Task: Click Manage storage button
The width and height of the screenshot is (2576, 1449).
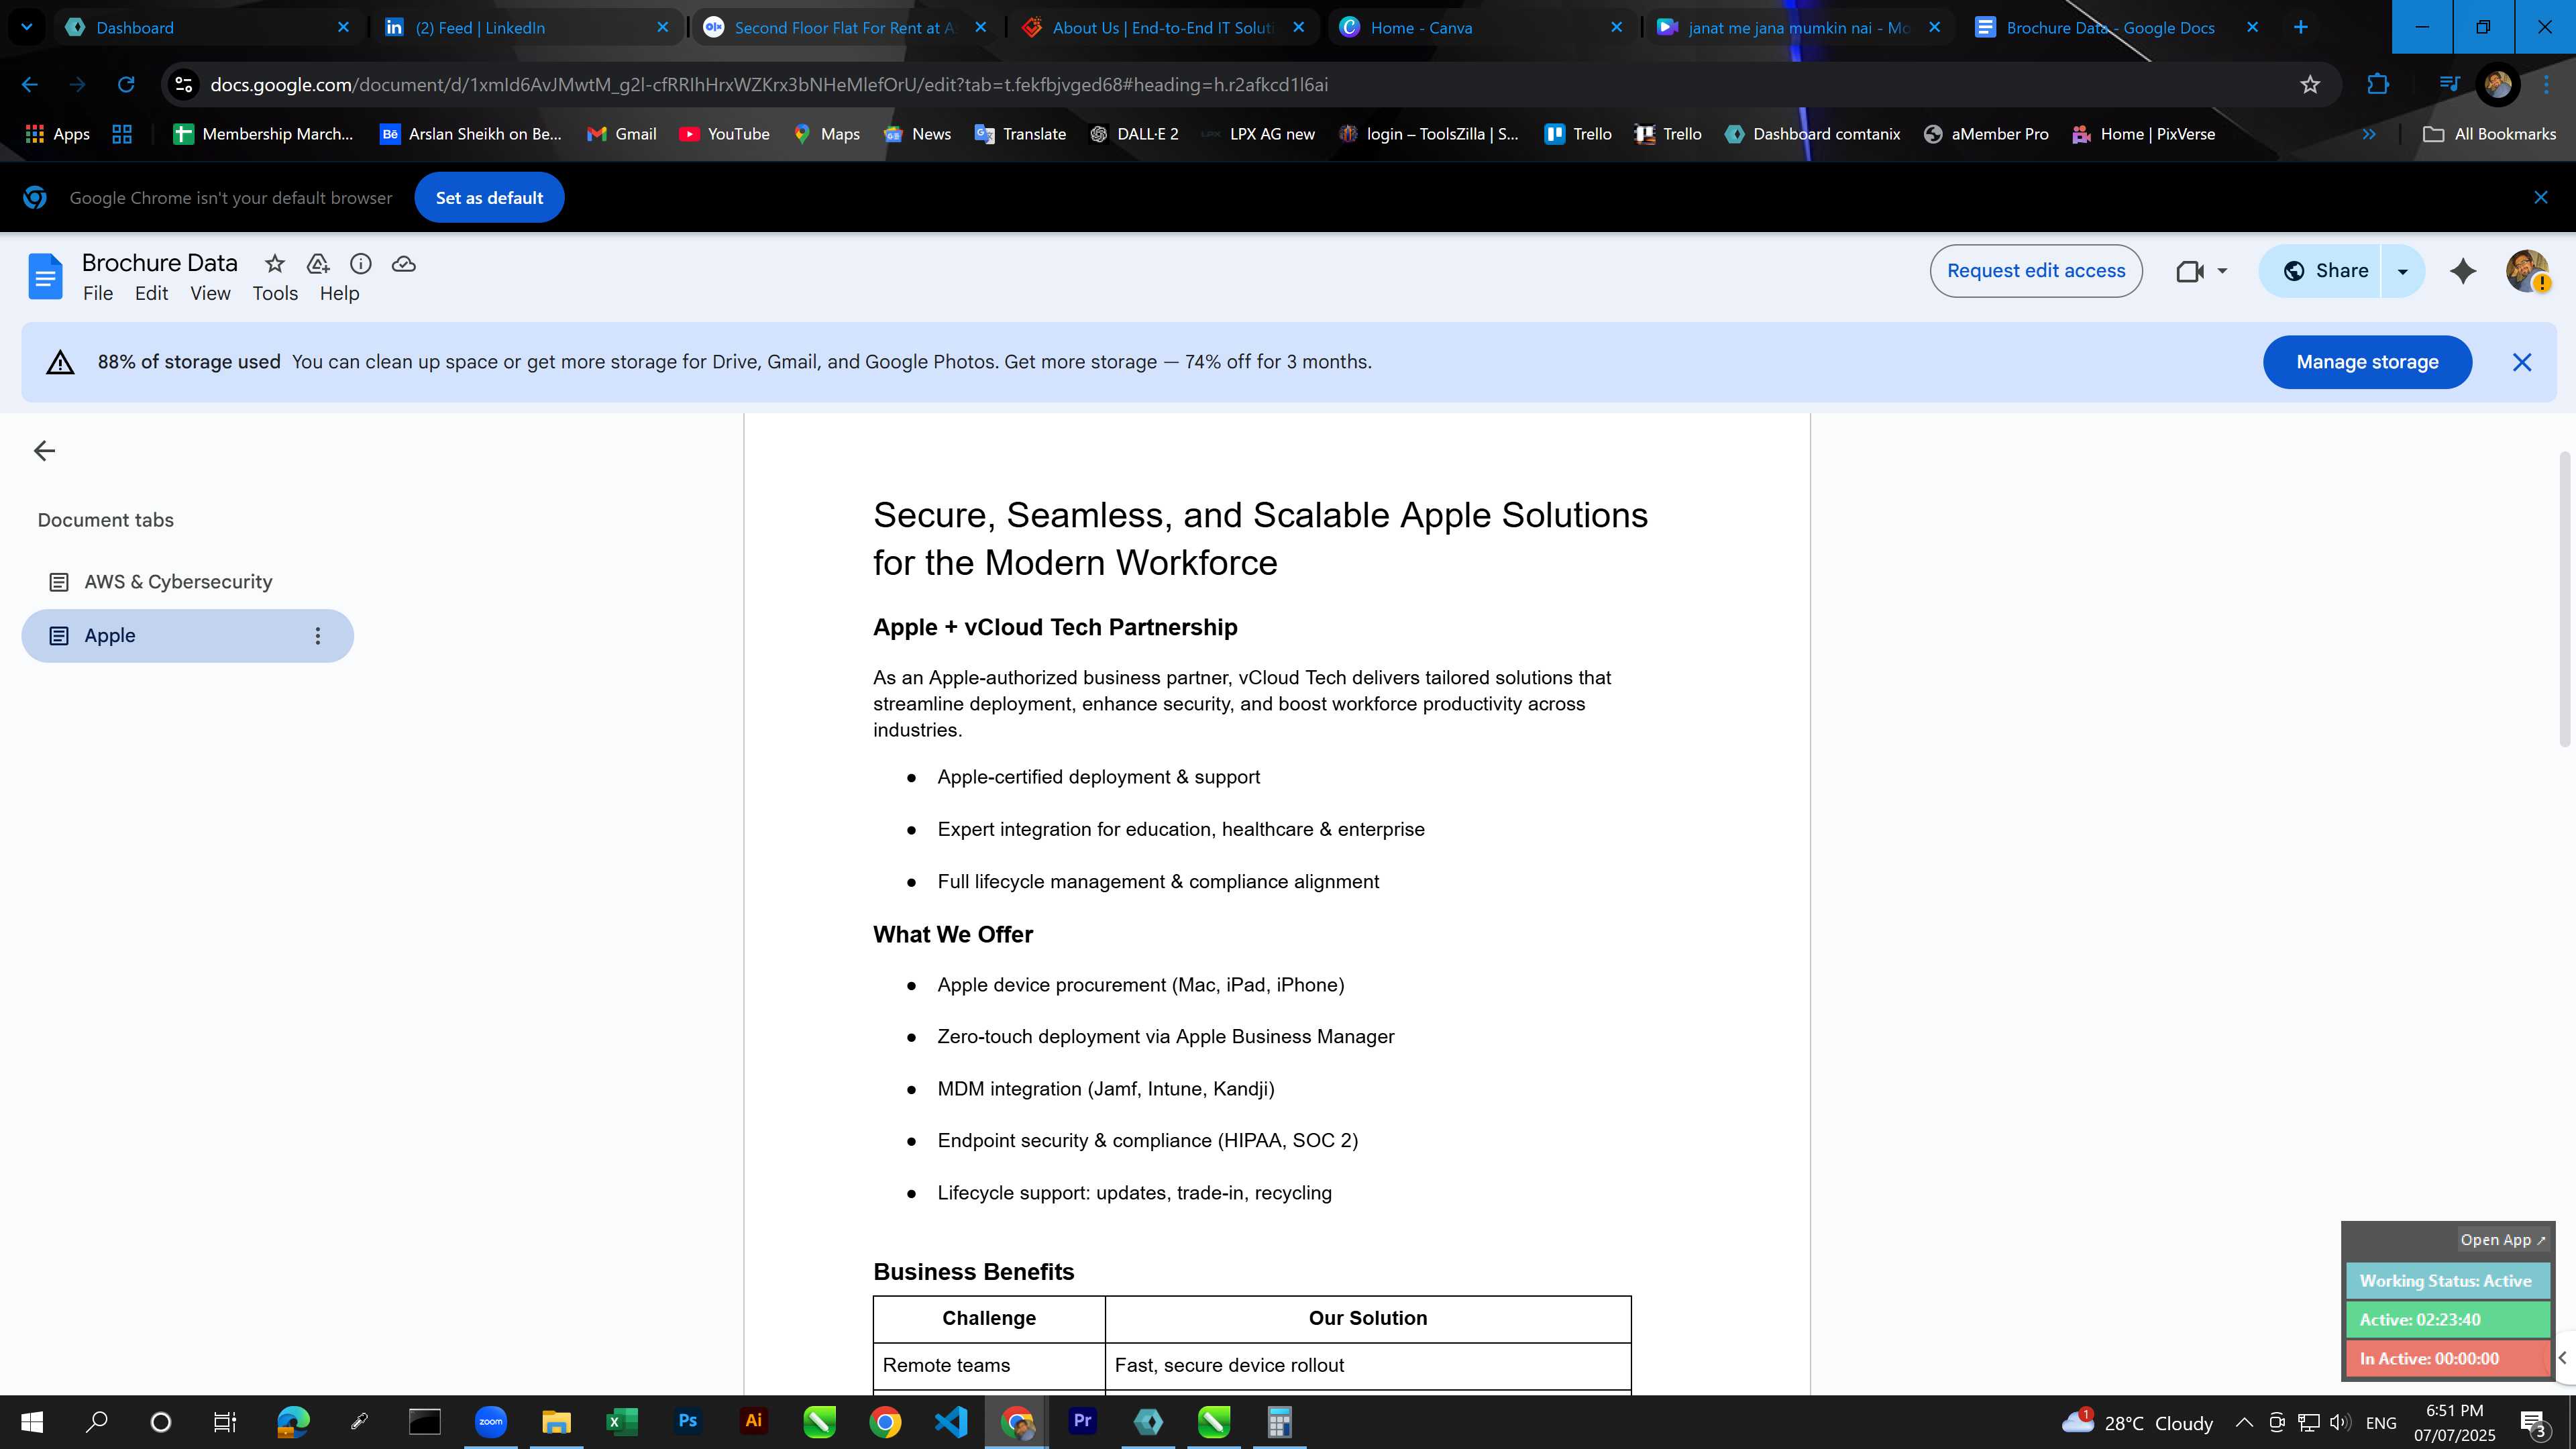Action: tap(2367, 362)
